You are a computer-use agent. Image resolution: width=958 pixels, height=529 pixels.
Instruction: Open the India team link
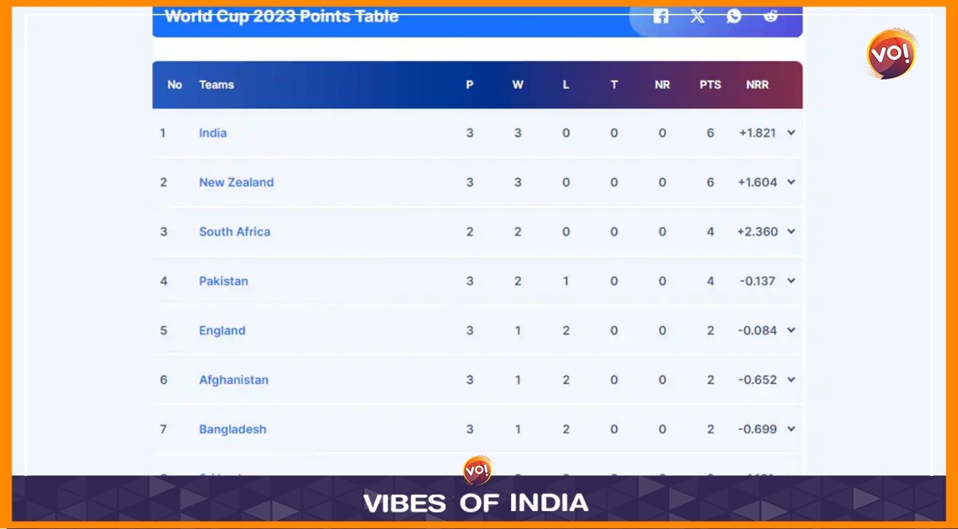pyautogui.click(x=213, y=132)
